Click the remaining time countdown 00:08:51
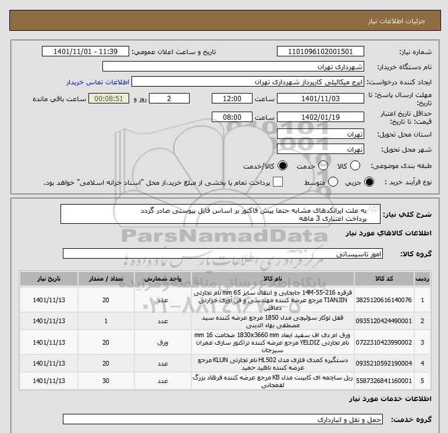Image resolution: width=448 pixels, height=433 pixels. coord(109,98)
